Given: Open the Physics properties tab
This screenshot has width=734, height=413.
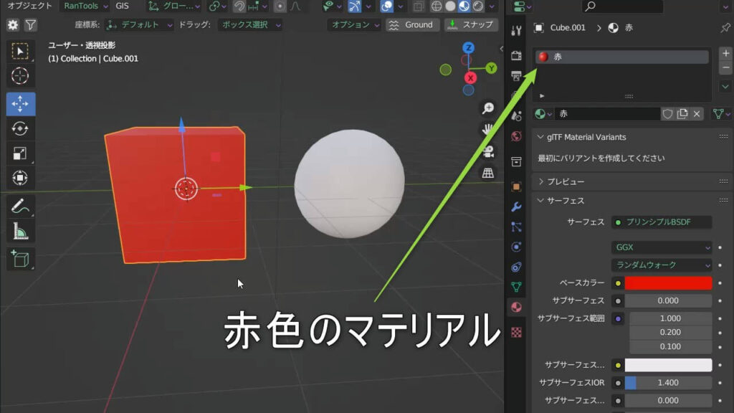Looking at the screenshot, I should (x=516, y=247).
